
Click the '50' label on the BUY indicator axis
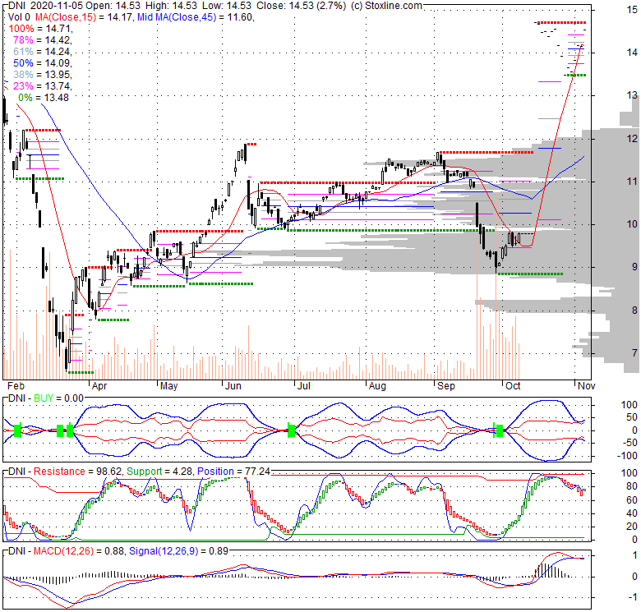[632, 417]
